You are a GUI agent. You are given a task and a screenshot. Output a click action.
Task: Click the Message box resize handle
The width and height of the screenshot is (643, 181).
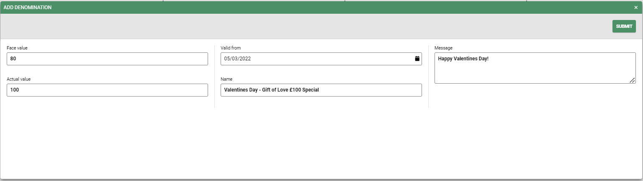pos(632,80)
